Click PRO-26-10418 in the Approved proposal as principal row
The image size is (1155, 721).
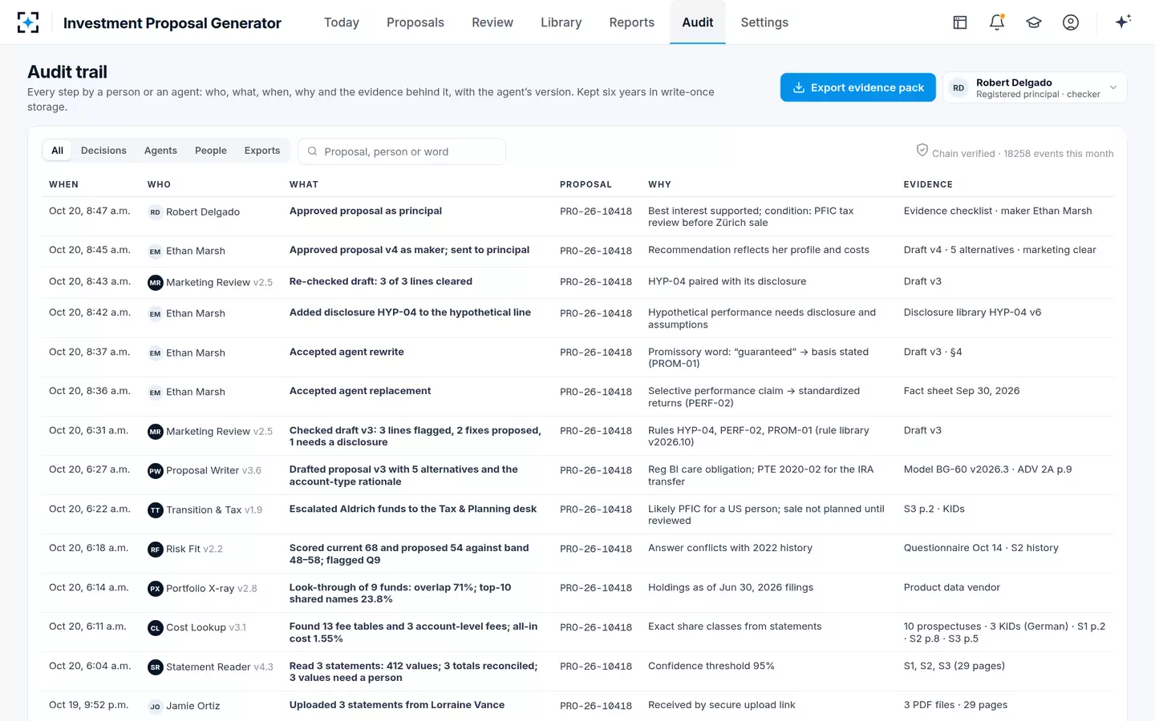(596, 212)
